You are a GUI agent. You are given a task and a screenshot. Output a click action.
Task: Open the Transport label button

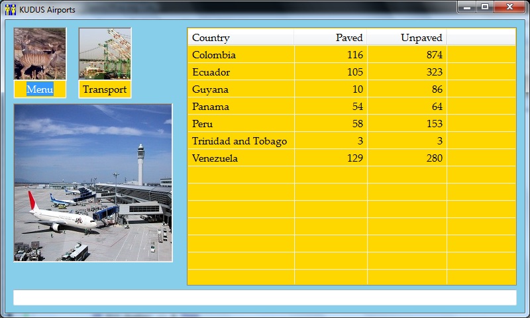pyautogui.click(x=105, y=89)
